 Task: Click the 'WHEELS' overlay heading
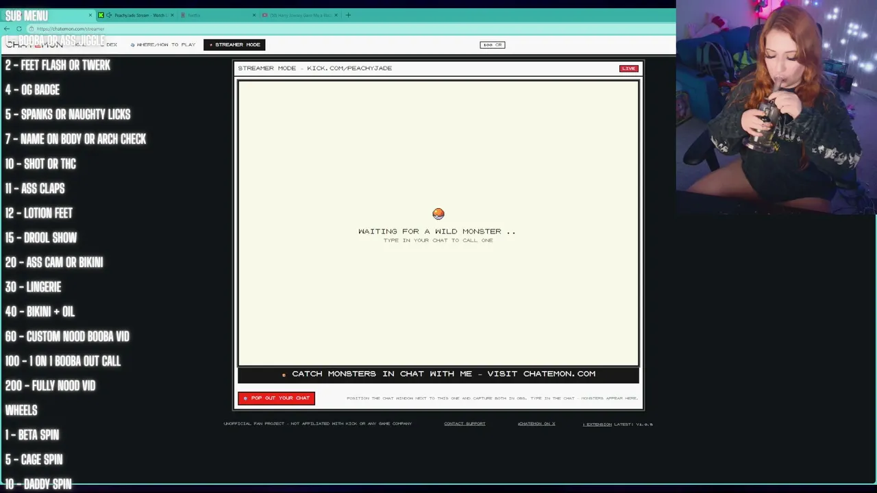tap(21, 410)
